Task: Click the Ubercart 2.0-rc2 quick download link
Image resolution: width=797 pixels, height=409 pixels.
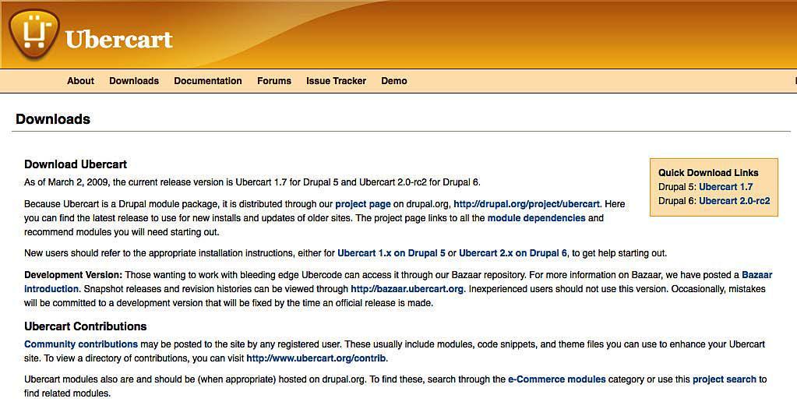Action: pyautogui.click(x=735, y=201)
